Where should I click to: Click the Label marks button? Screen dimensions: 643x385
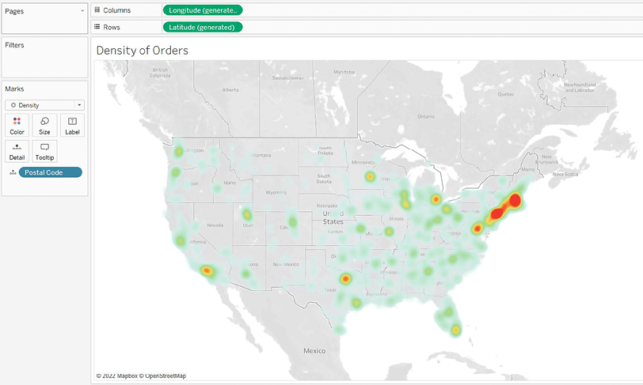[72, 125]
